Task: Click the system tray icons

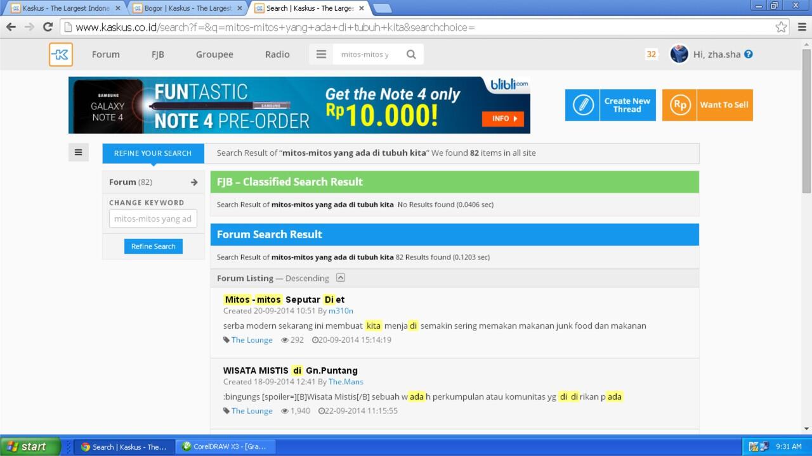Action: (759, 446)
